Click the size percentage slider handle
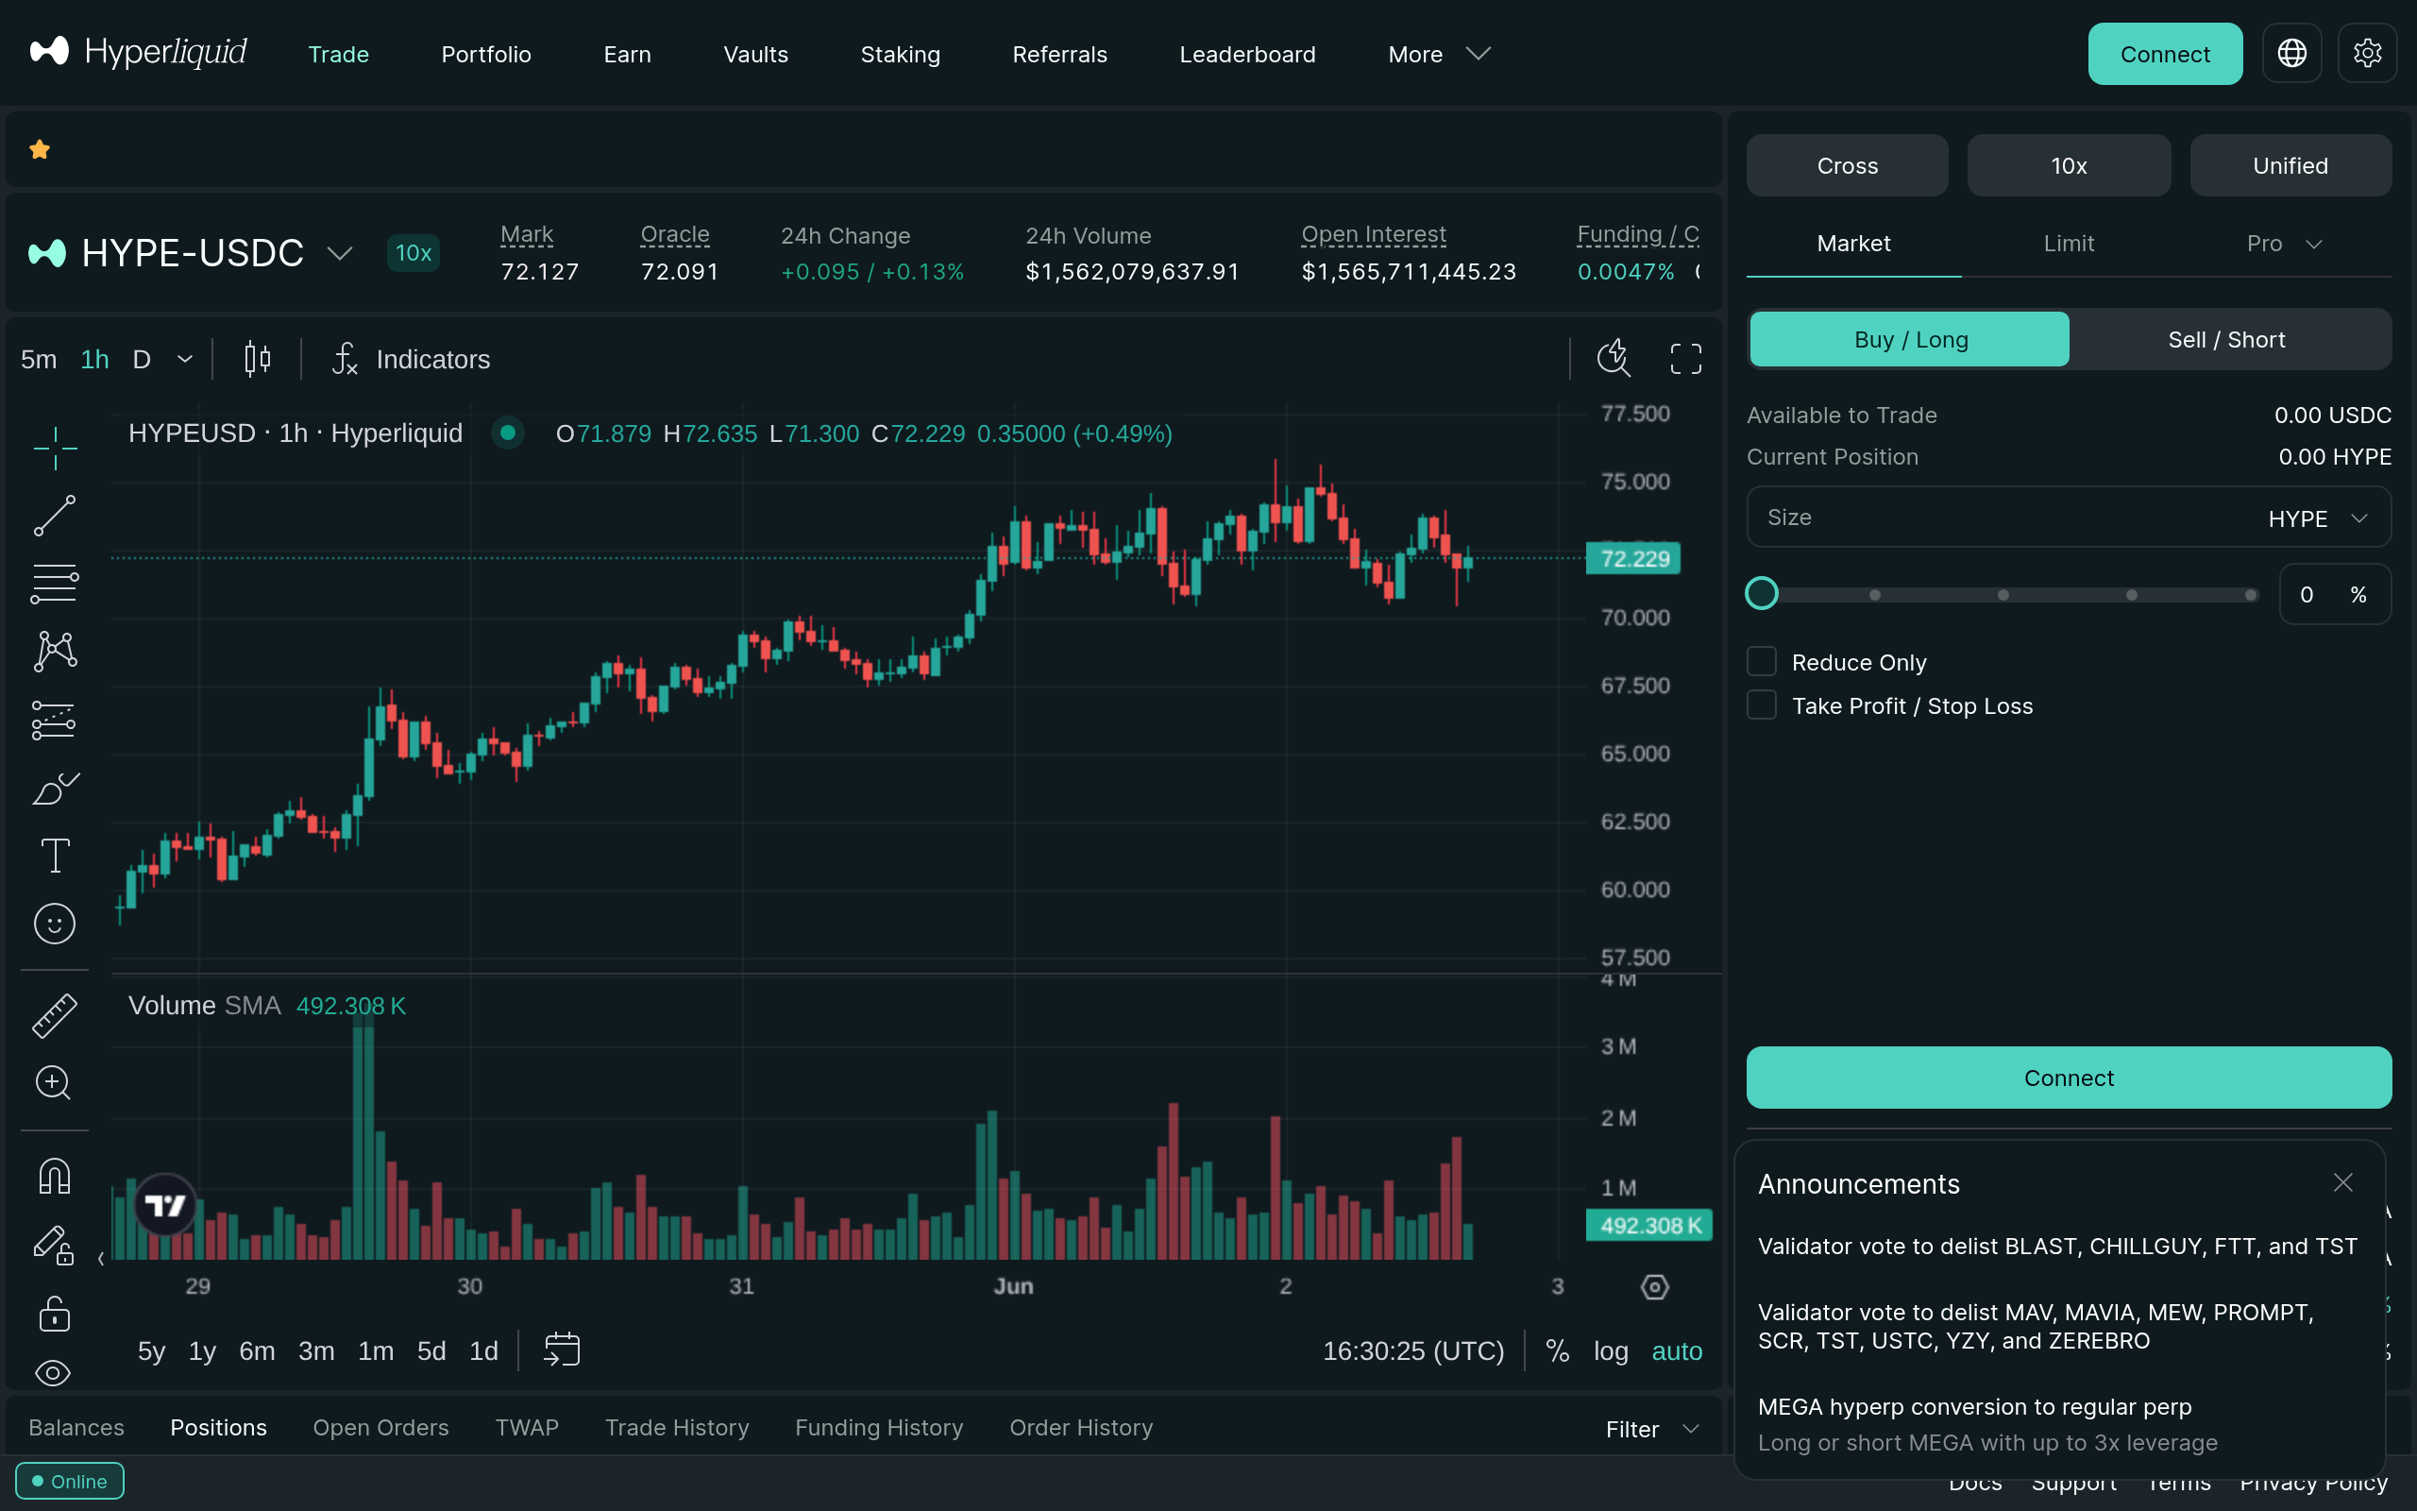 coord(1762,594)
